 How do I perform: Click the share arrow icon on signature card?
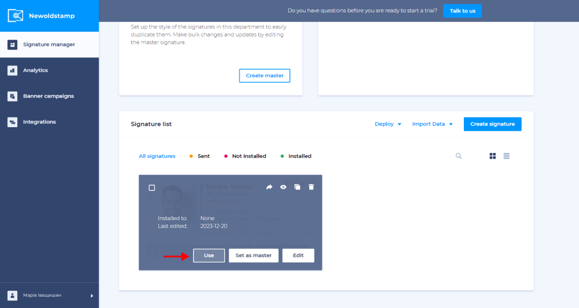pyautogui.click(x=270, y=187)
